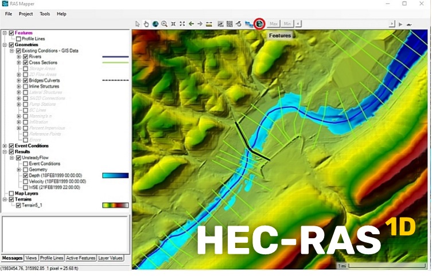Switch to the Messages tab
Screen dimensions: 436x279
pos(12,258)
